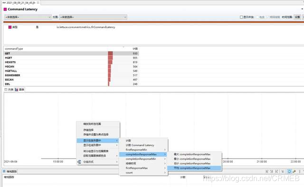Click the first stack trace frame navigation icon

(x=267, y=171)
